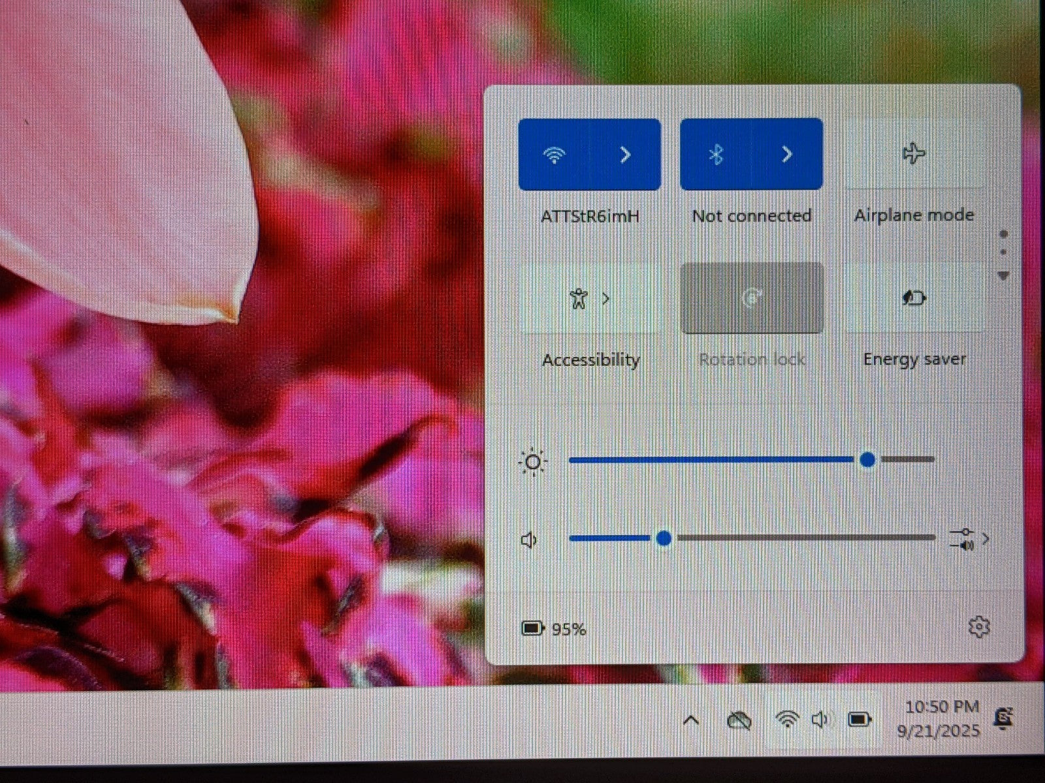Screen dimensions: 1045x783
Task: Expand the Accessibility chevron
Action: [x=606, y=299]
